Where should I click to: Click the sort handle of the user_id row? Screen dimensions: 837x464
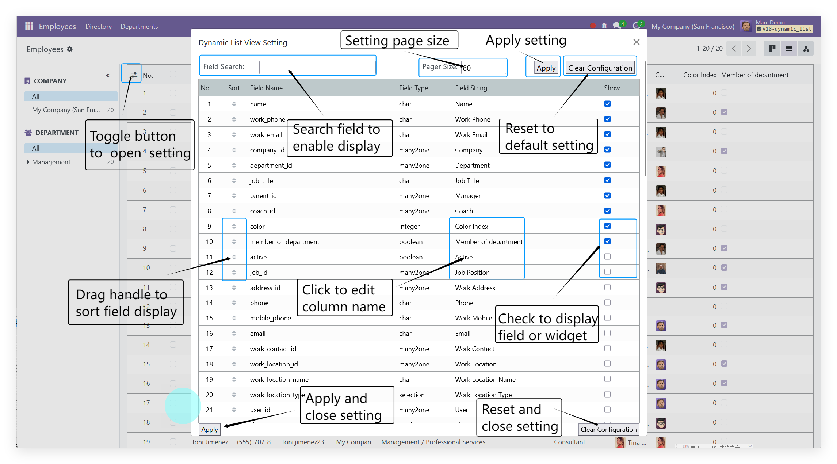(x=234, y=410)
